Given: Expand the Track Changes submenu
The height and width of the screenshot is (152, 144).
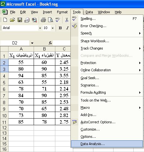Looking at the screenshot, I should pos(140,48).
